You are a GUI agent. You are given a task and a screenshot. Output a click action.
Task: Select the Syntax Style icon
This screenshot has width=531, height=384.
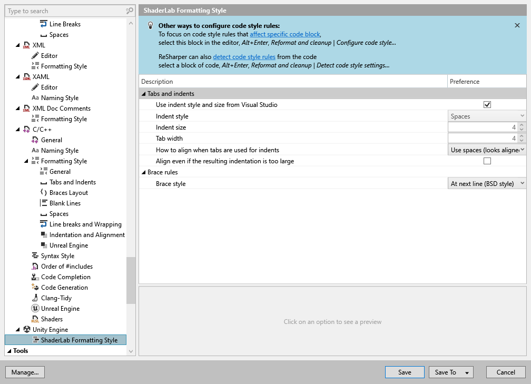tap(35, 255)
